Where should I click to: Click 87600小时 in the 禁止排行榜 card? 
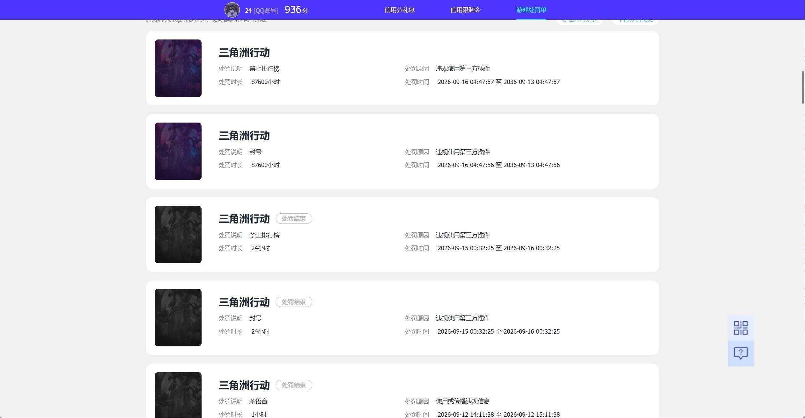tap(265, 82)
